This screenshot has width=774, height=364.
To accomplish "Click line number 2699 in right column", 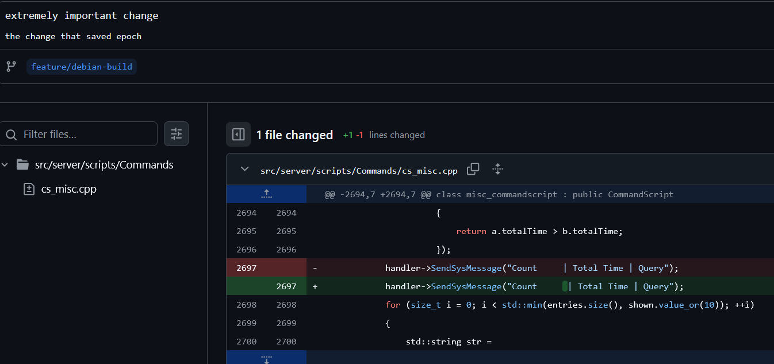I will 286,323.
